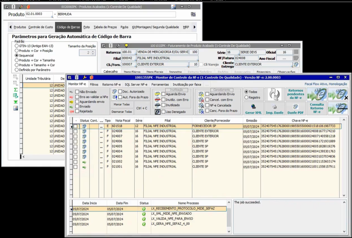Click the wrench icon in the NF-e monitor title bar
Image resolution: width=352 pixels, height=238 pixels.
point(84,77)
